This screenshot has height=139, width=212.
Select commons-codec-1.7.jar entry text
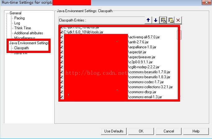click(x=146, y=82)
